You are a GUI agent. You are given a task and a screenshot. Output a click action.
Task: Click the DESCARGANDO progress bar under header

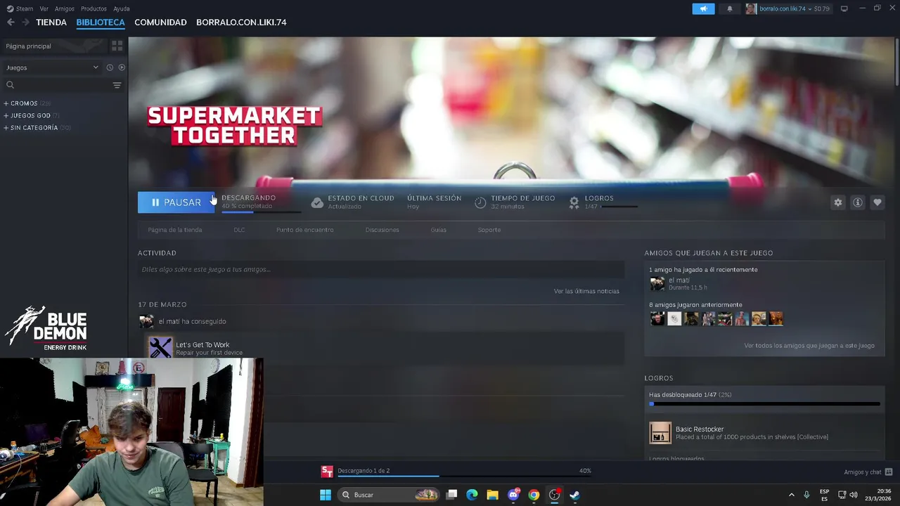(x=261, y=212)
